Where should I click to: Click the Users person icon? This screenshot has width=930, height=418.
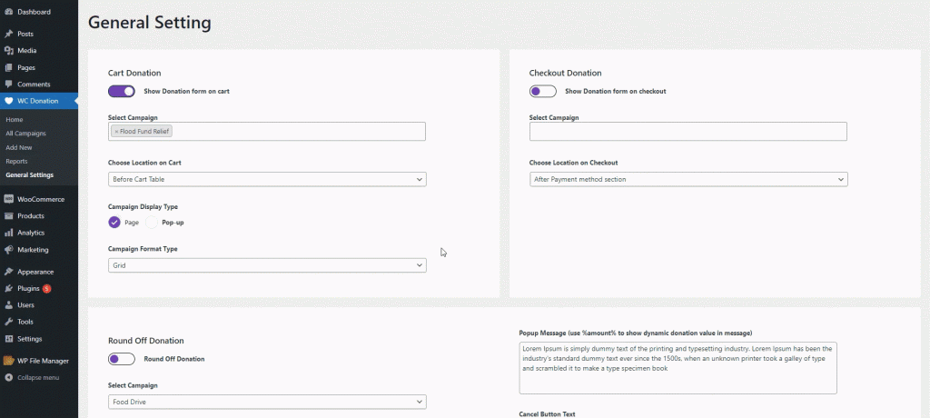point(8,305)
